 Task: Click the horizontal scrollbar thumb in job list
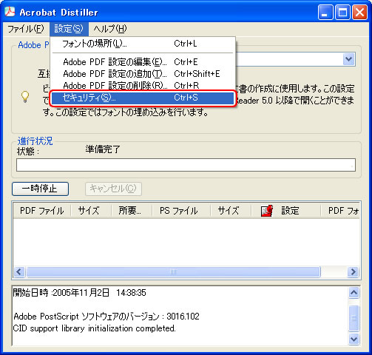[x=173, y=272]
